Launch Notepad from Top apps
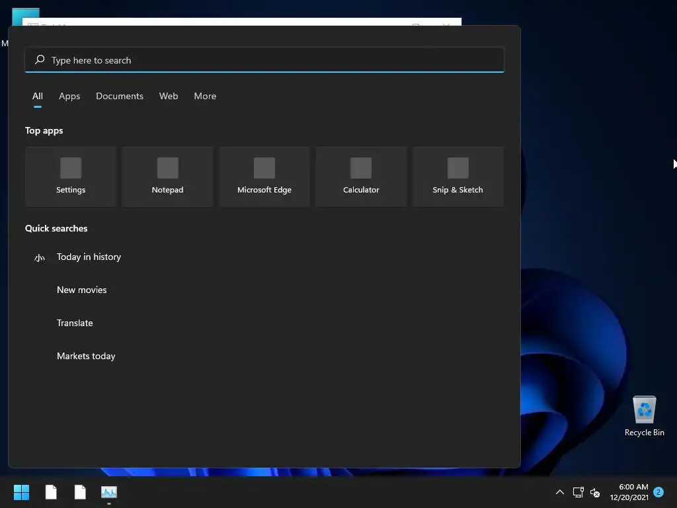 [167, 177]
